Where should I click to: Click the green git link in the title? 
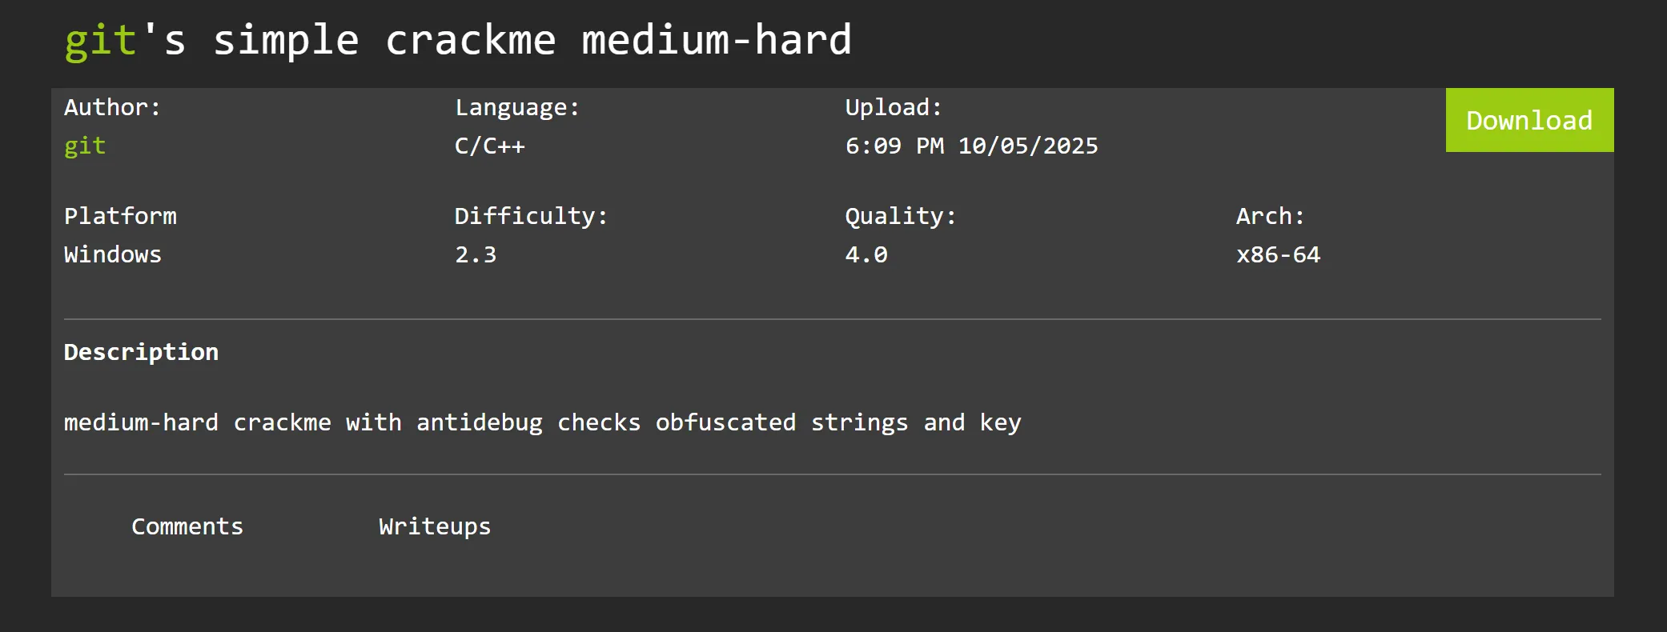[x=100, y=40]
